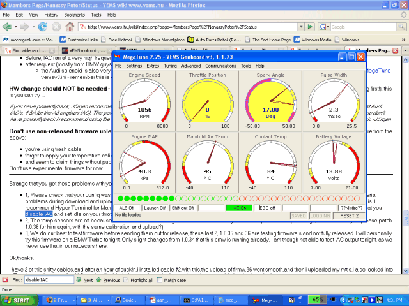Click the Spark Angle gauge
The width and height of the screenshot is (409, 306).
pyautogui.click(x=270, y=101)
